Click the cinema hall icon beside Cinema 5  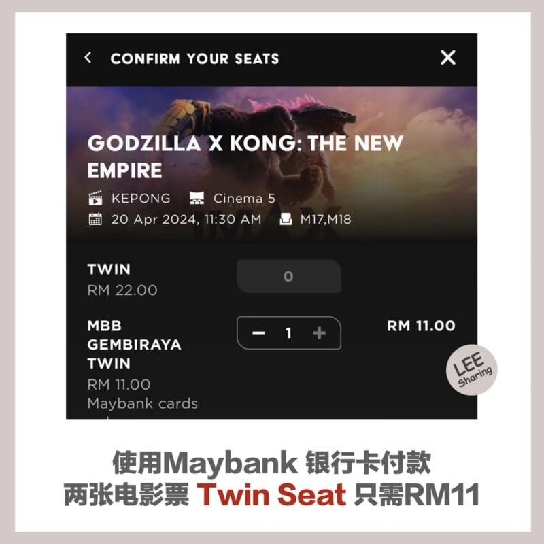click(197, 198)
